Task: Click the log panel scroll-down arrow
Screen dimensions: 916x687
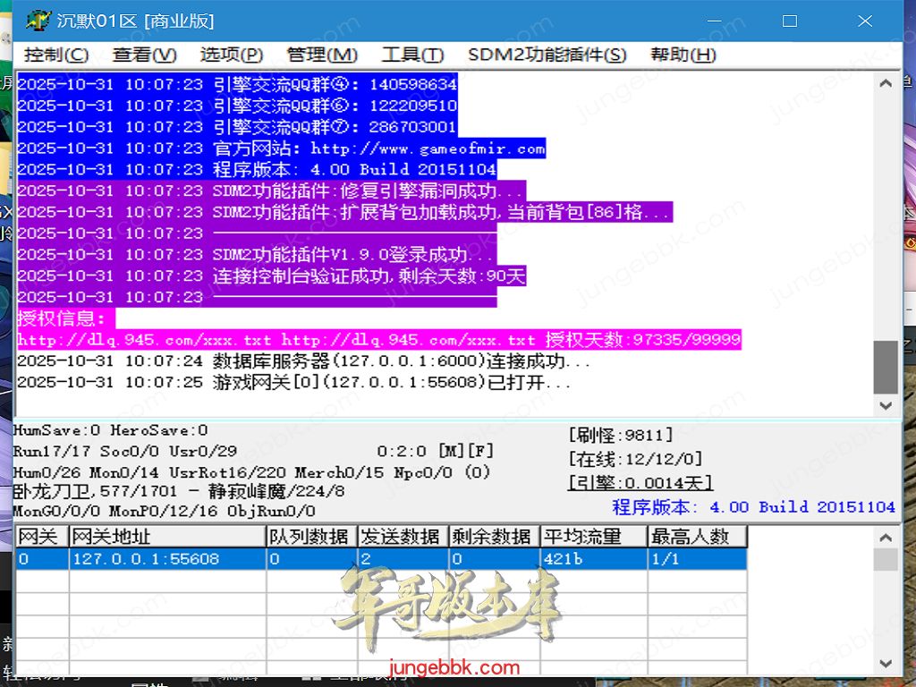Action: click(886, 405)
